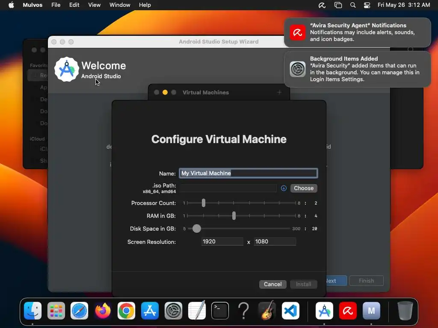Open the Apple menu
438x328 pixels.
pyautogui.click(x=11, y=5)
